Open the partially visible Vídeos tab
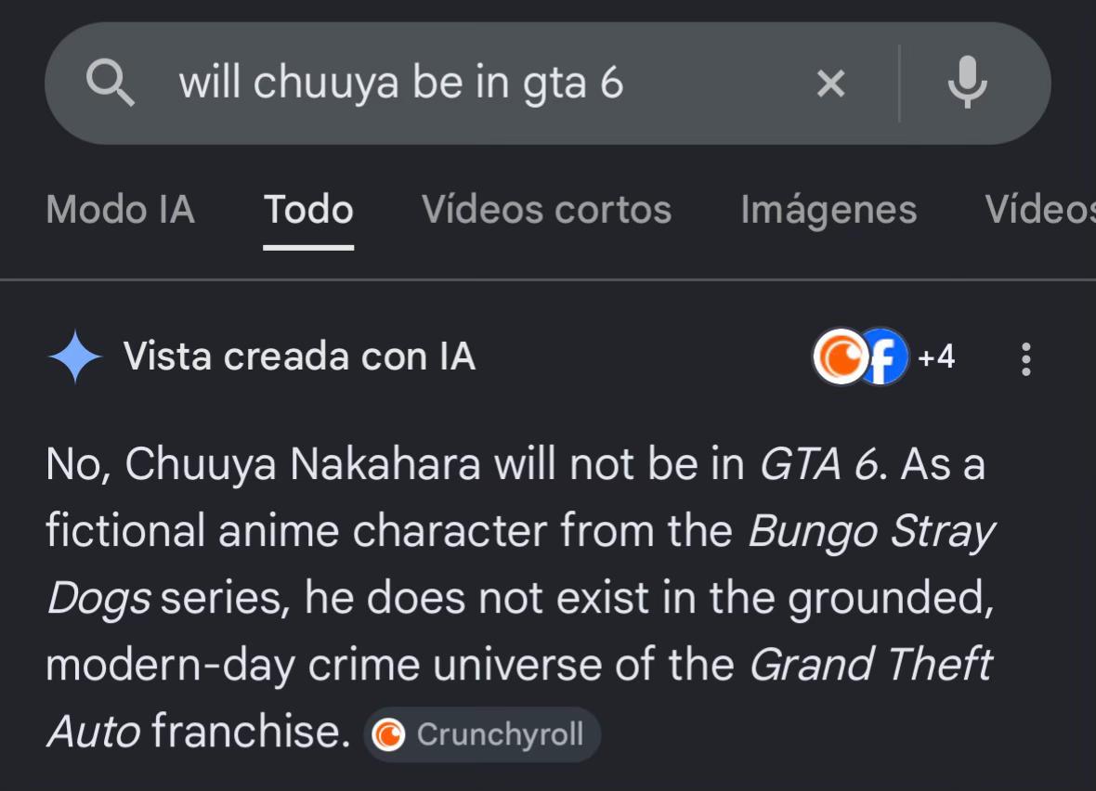This screenshot has height=791, width=1096. (x=1040, y=210)
